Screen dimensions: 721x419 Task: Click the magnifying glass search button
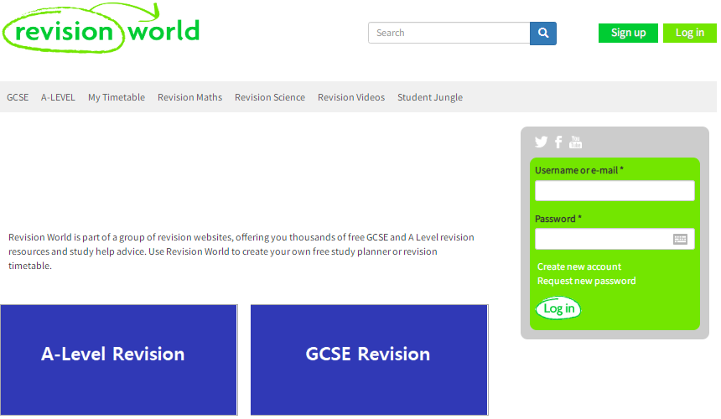click(543, 33)
